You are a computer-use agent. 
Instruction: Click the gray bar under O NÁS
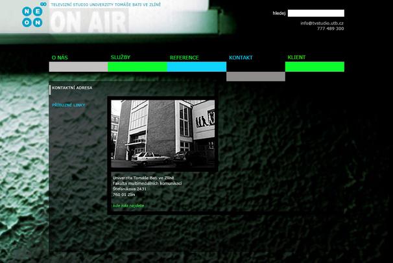[78, 67]
